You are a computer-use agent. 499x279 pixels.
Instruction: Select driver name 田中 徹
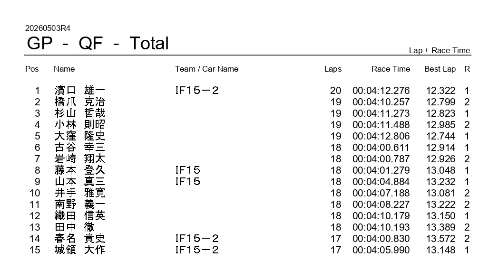75,227
